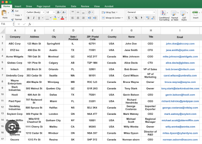Click the Cut scissors icon

pos(13,11)
